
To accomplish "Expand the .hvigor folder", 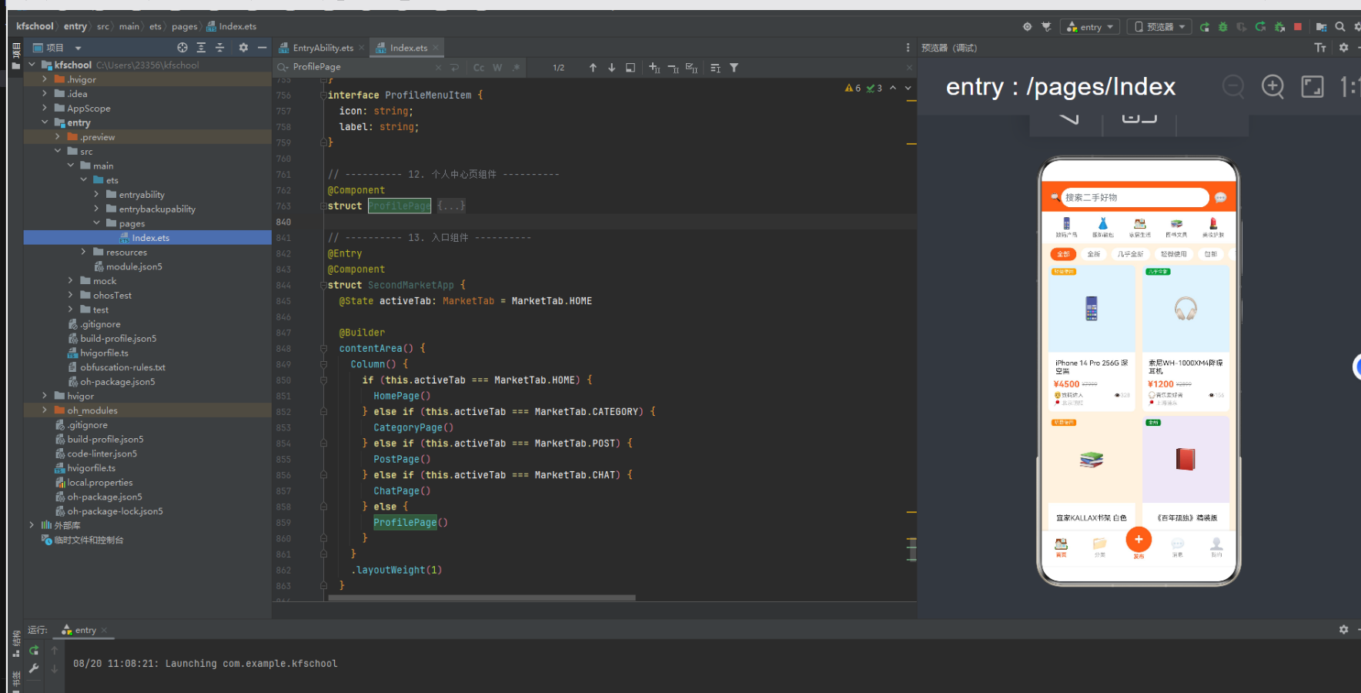I will coord(45,79).
